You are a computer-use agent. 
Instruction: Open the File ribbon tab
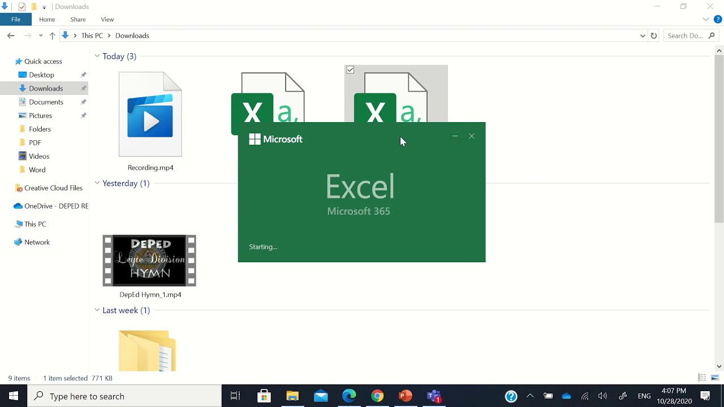click(x=16, y=19)
